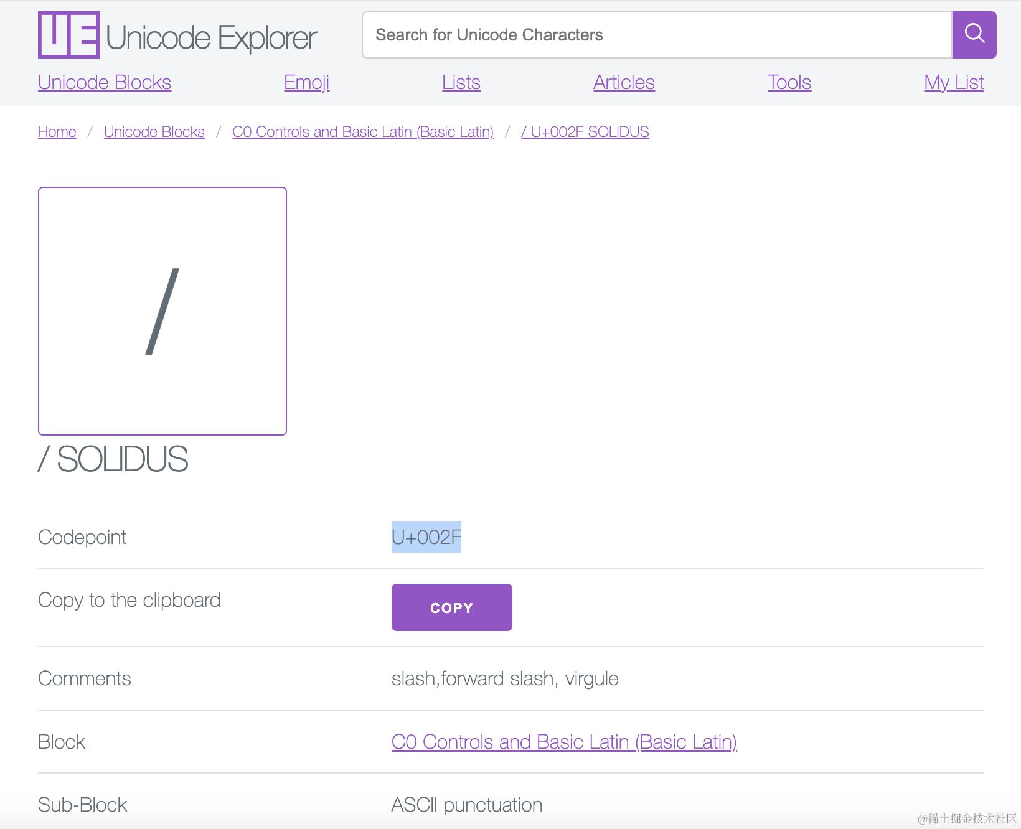Screen dimensions: 1021x829
Task: Click the Unicode Explorer UE logo icon
Action: pyautogui.click(x=68, y=35)
